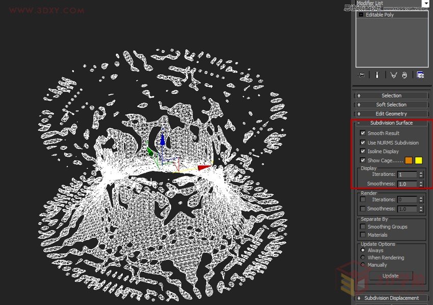This screenshot has height=305, width=433.
Task: Disable Use NURMS Subdivision
Action: point(362,142)
